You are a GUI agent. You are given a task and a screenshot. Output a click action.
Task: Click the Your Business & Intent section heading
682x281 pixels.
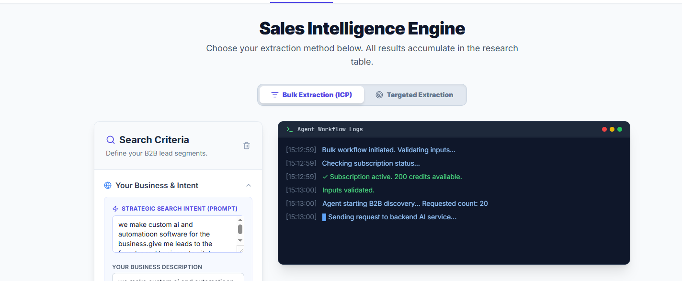click(157, 185)
